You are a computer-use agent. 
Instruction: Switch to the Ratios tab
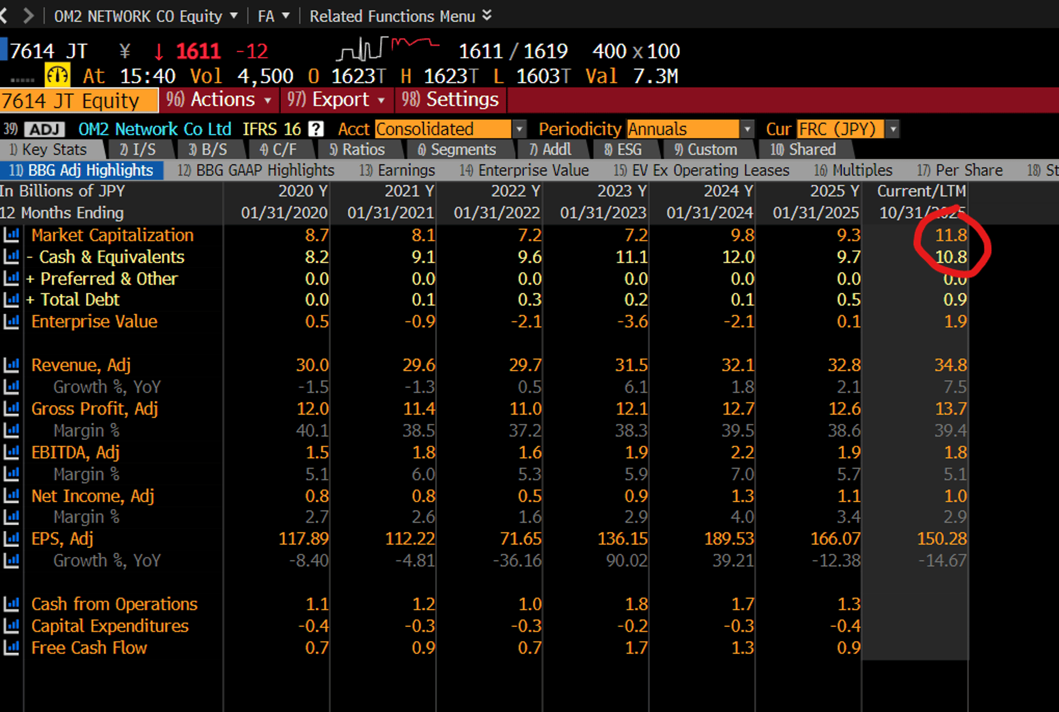(x=357, y=150)
